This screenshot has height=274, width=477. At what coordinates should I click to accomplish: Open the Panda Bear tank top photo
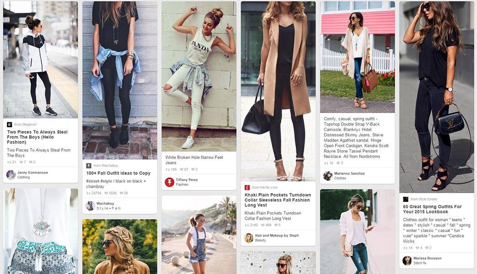tap(199, 76)
